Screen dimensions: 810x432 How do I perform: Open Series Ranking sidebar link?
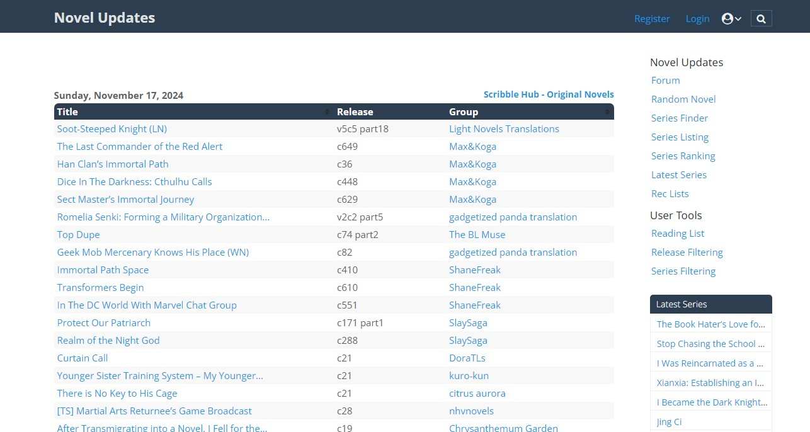click(x=683, y=156)
